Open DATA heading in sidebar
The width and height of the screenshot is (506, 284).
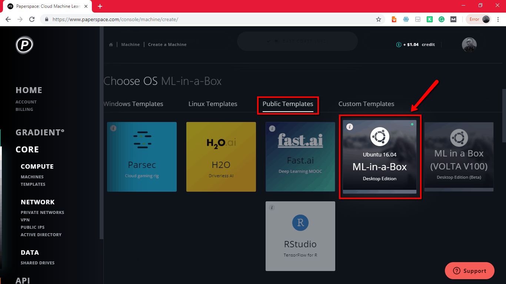pyautogui.click(x=30, y=252)
